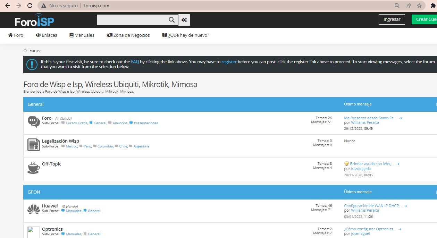The height and width of the screenshot is (238, 437).
Task: Open the Argentina sub-forum link
Action: pyautogui.click(x=141, y=146)
